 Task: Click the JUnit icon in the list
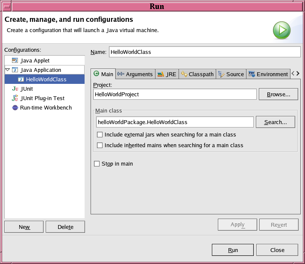(x=15, y=89)
